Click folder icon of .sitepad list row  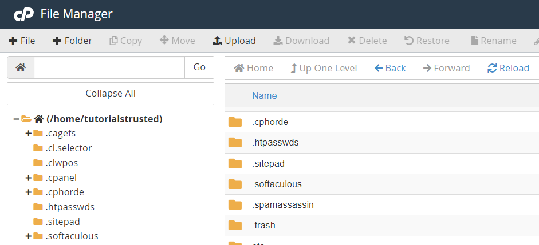[x=235, y=163]
